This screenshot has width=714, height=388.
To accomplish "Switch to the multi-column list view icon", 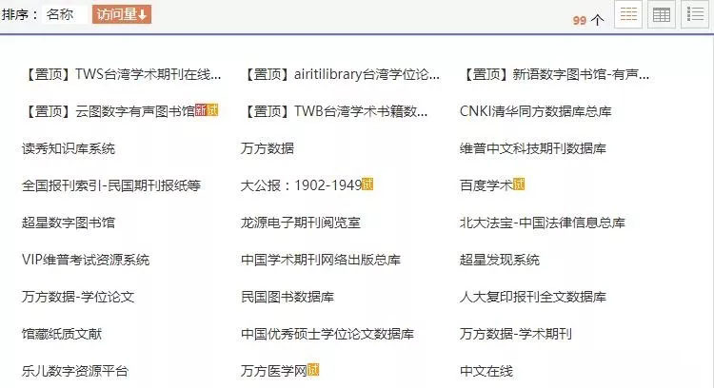I will point(628,15).
